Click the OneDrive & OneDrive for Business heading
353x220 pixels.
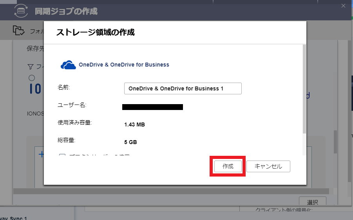pyautogui.click(x=124, y=65)
